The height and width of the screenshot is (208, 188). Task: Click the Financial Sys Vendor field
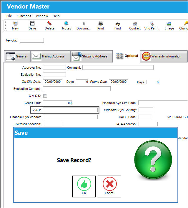pos(70,117)
